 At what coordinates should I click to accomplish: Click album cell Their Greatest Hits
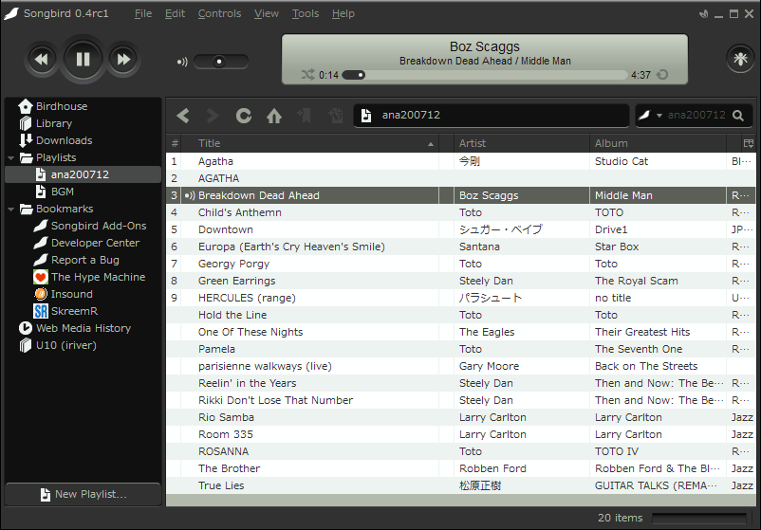click(x=658, y=332)
